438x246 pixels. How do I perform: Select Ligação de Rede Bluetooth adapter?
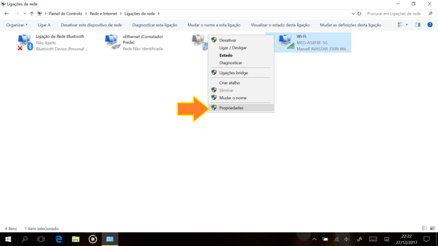click(x=24, y=42)
